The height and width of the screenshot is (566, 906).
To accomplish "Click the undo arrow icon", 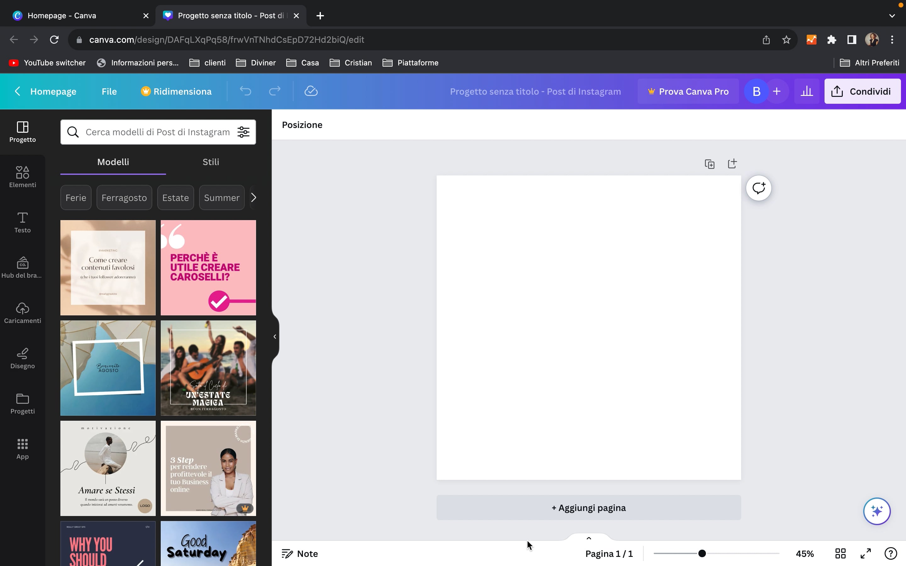I will (x=246, y=91).
